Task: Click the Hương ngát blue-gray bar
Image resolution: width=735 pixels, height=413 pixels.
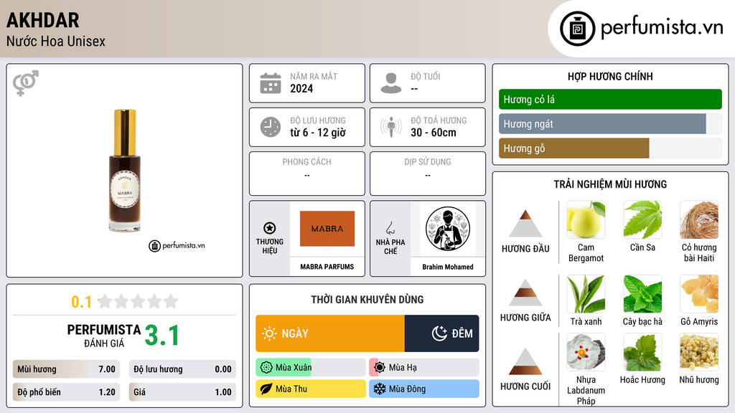Action: [602, 124]
